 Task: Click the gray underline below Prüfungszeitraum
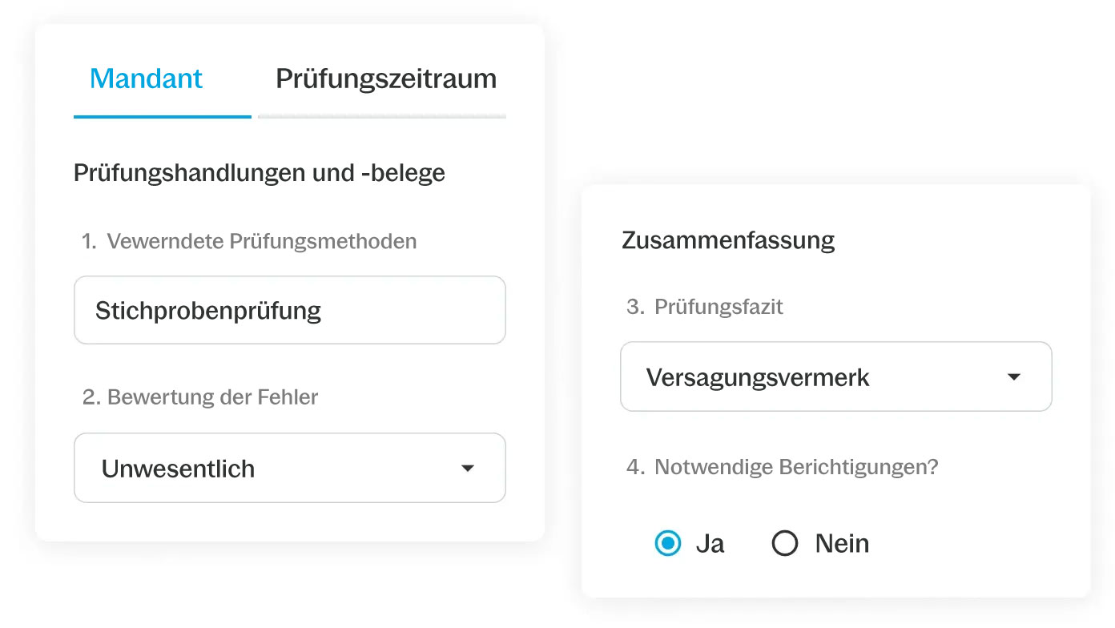point(382,117)
